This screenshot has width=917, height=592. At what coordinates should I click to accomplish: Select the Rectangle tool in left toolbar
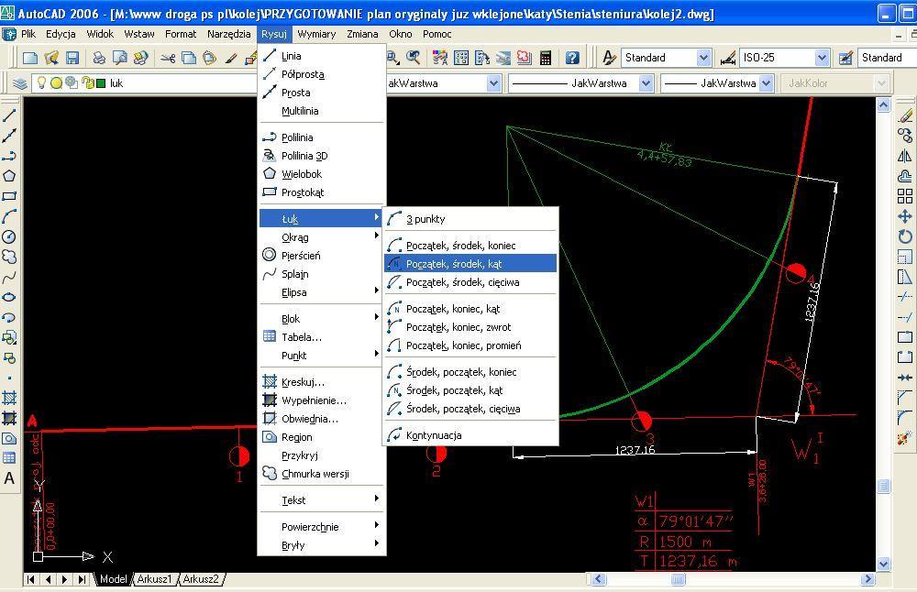[9, 196]
